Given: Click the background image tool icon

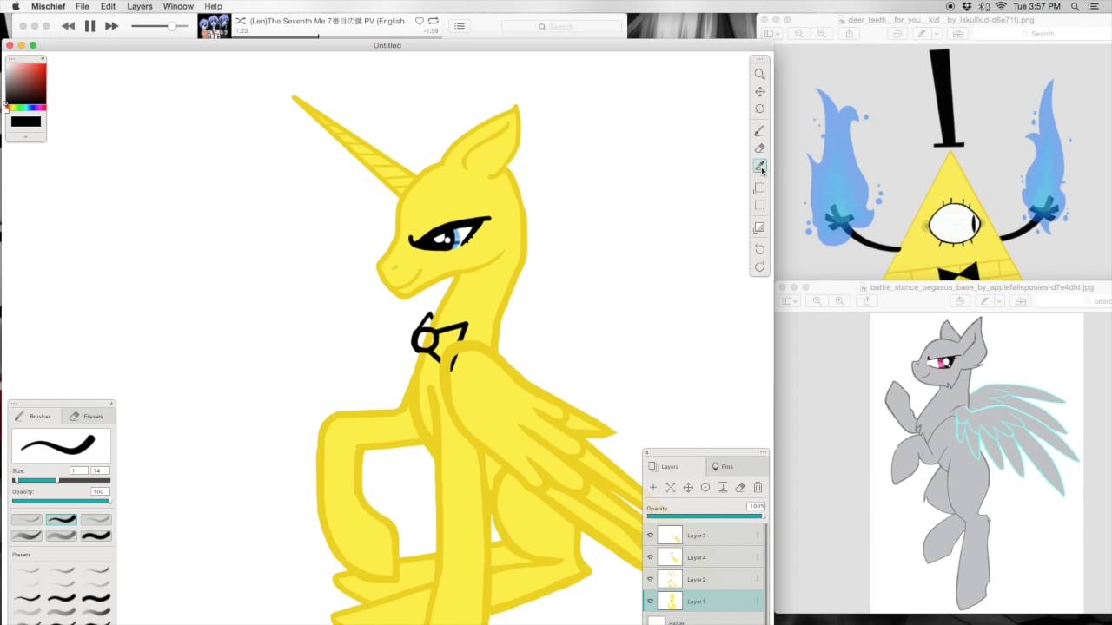Looking at the screenshot, I should [x=759, y=227].
